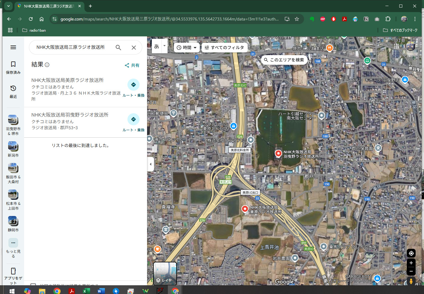
Task: Open the レイヤ layers thumbnail
Action: click(x=165, y=274)
